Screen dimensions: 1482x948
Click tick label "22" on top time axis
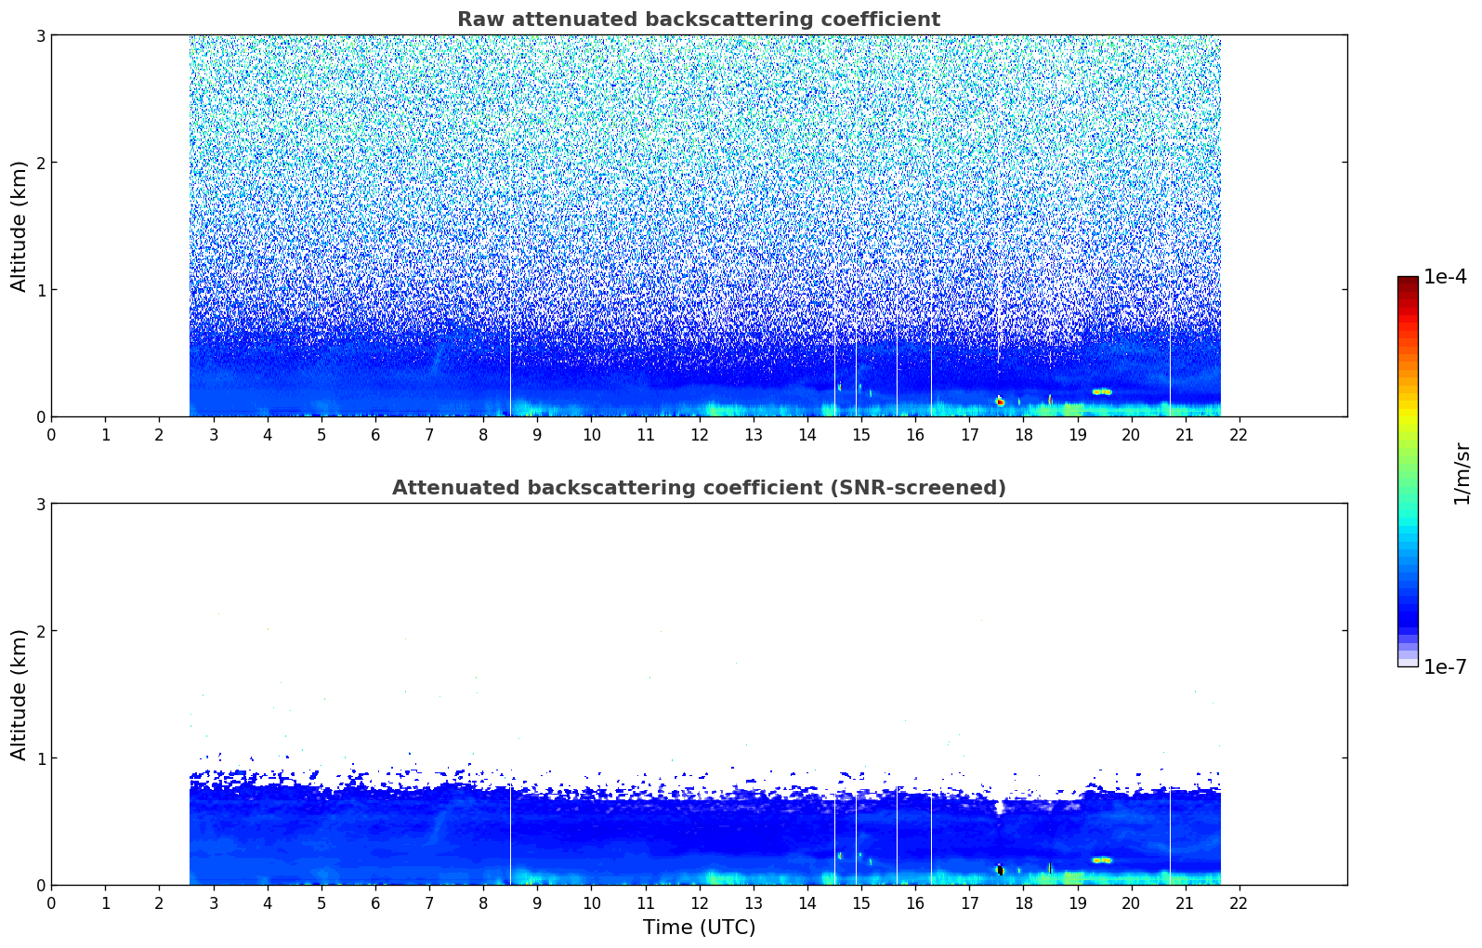point(1239,435)
